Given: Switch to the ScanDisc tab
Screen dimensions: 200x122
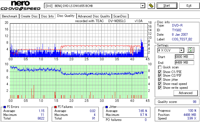Looking at the screenshot, I should [120, 16].
